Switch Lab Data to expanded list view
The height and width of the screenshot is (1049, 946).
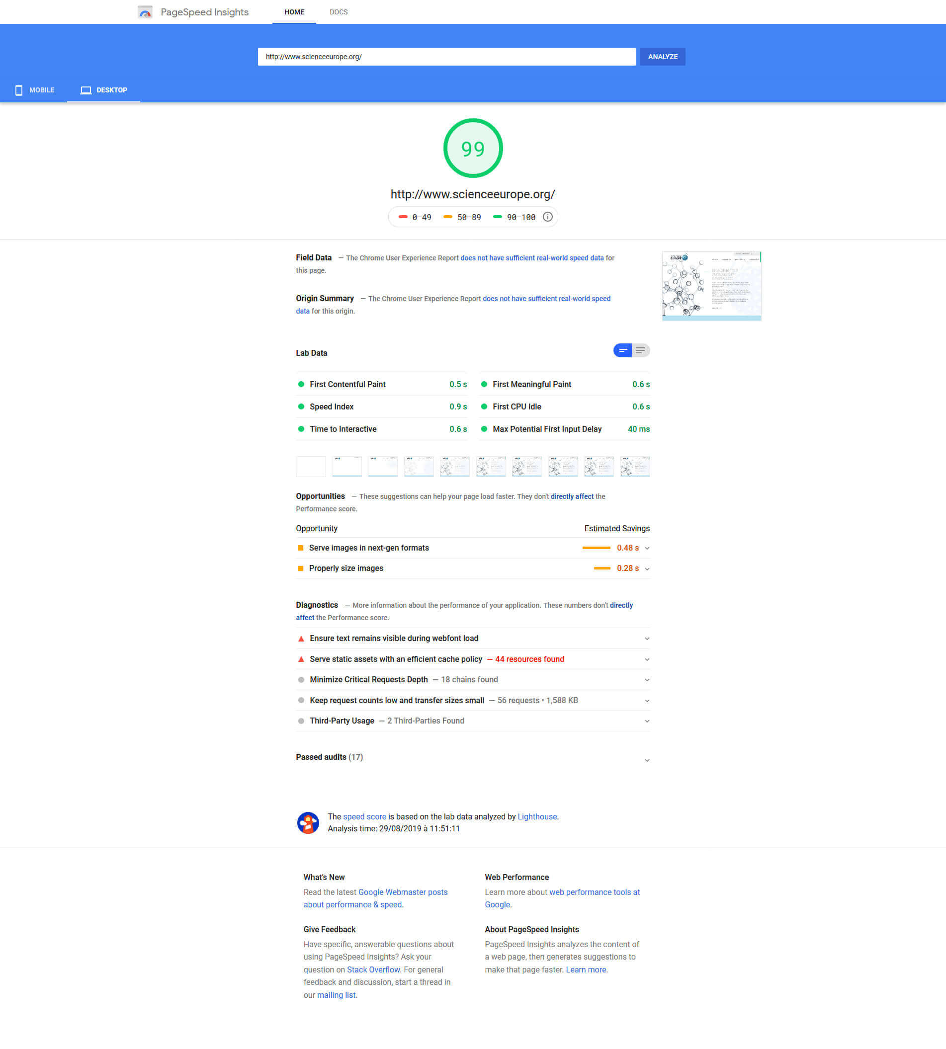[640, 350]
